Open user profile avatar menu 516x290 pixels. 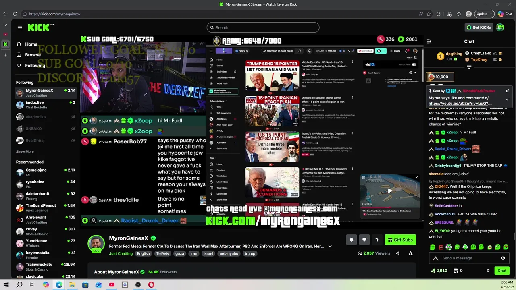pyautogui.click(x=500, y=27)
